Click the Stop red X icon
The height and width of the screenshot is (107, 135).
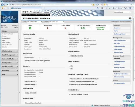click(x=101, y=5)
